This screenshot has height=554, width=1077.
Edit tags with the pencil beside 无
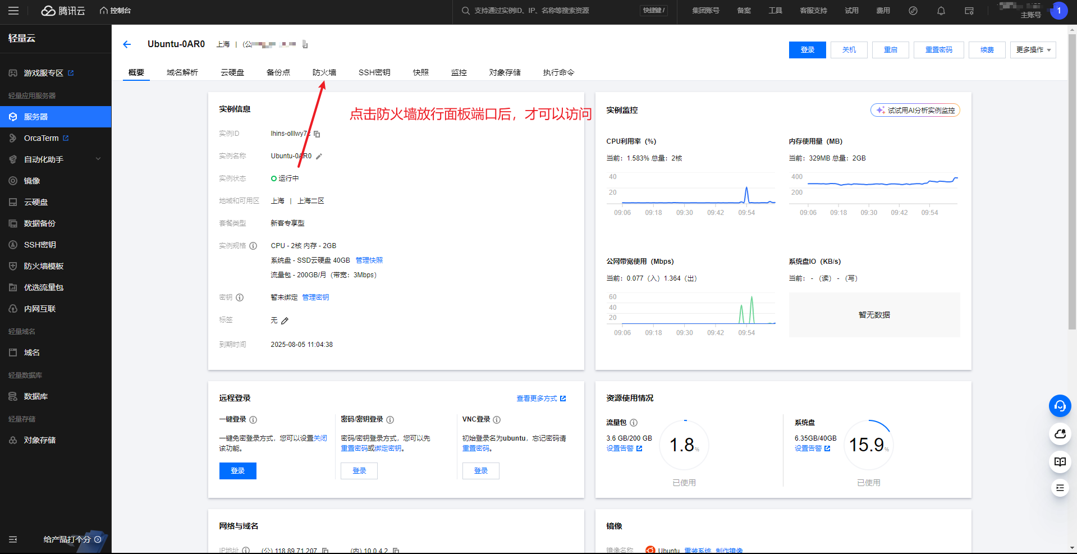[x=285, y=321]
